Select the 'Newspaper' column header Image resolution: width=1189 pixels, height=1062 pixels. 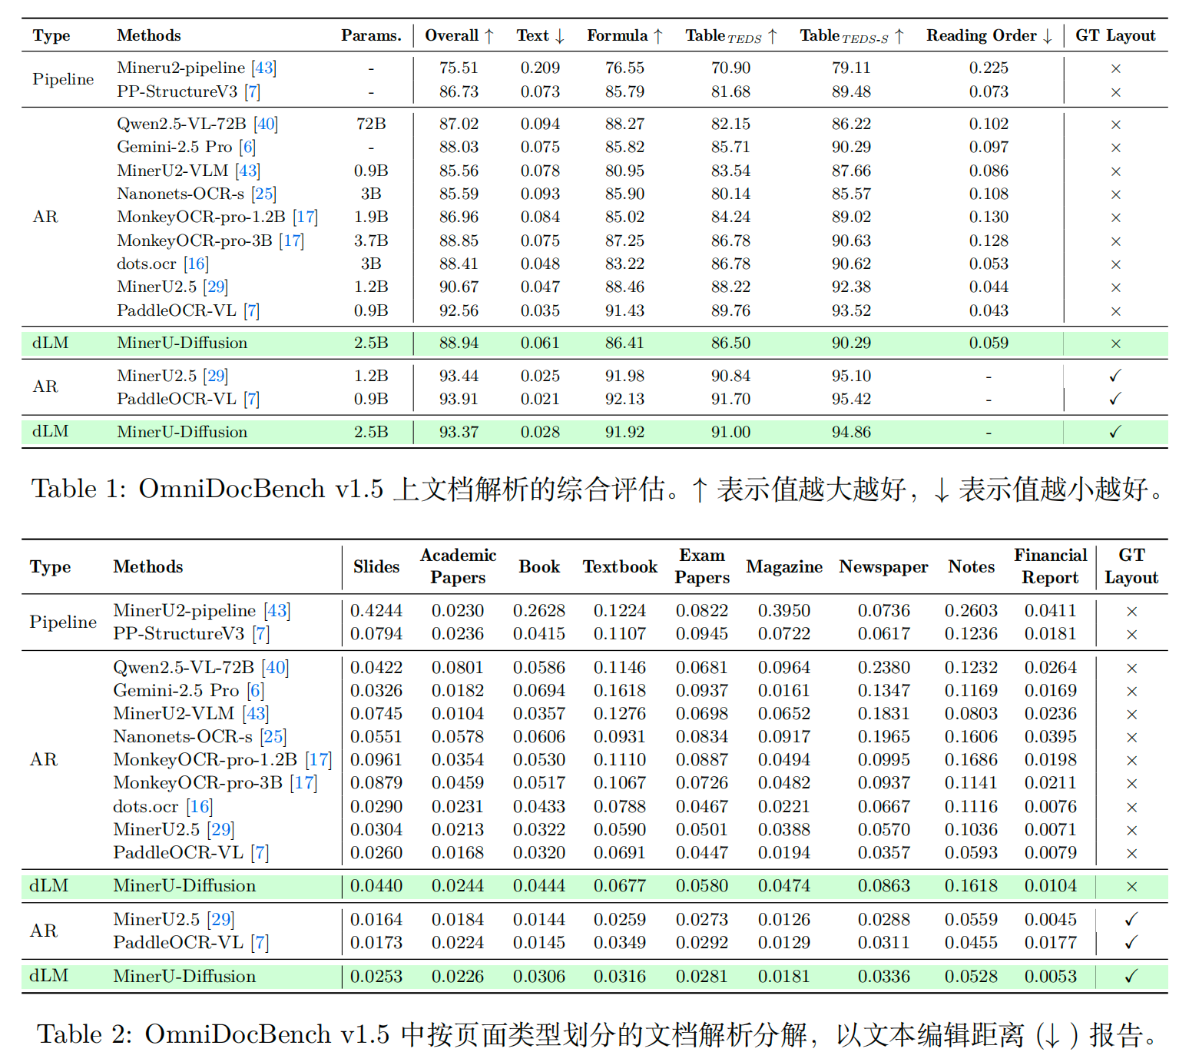(x=884, y=567)
